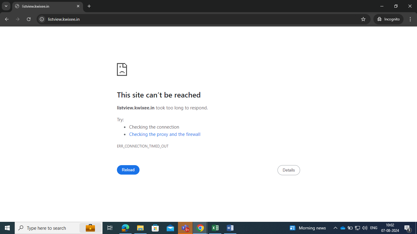Follow 'Checking the proxy and the firewall' link
417x234 pixels.
pyautogui.click(x=165, y=134)
